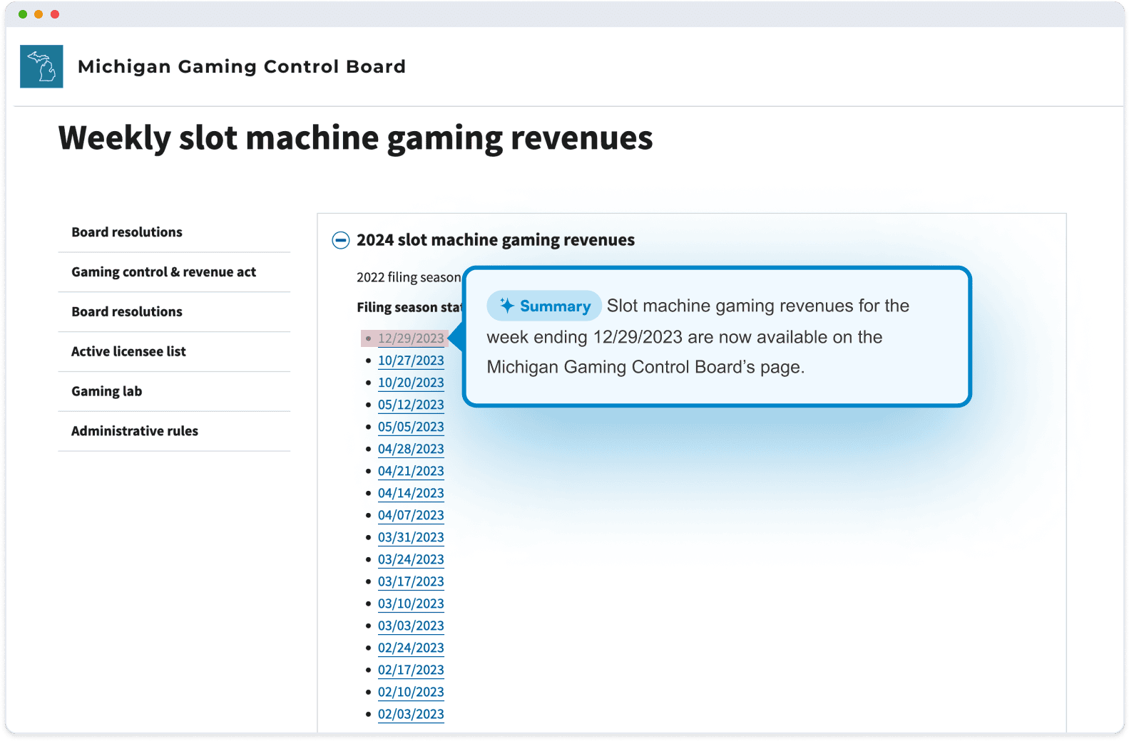Open the highlighted 12/29/2023 revenue link
The height and width of the screenshot is (741, 1129).
411,338
